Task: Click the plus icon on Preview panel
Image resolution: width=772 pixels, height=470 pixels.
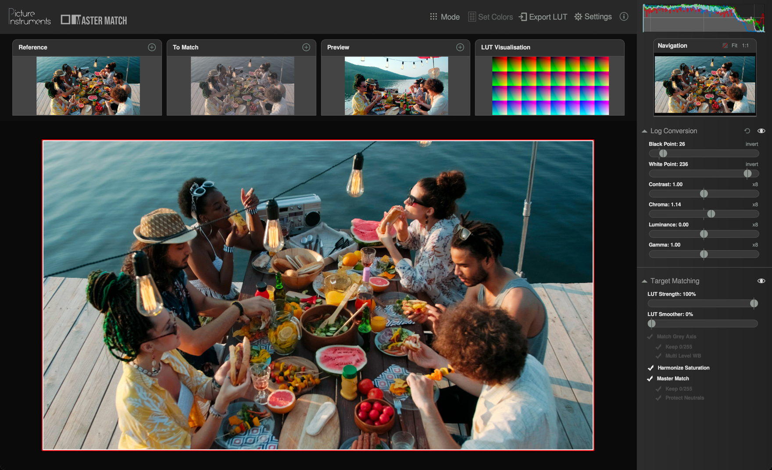Action: pyautogui.click(x=460, y=47)
